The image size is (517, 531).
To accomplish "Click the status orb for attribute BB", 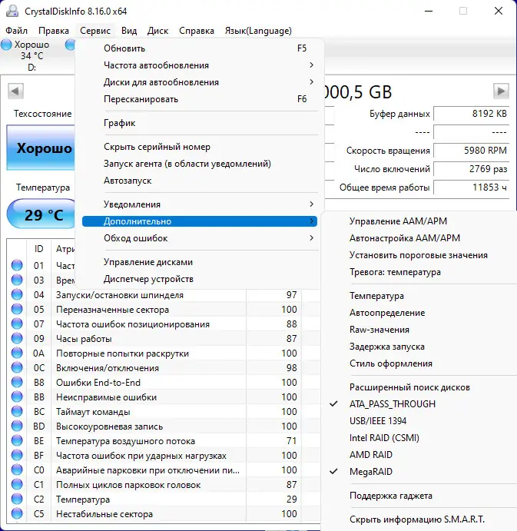I will click(x=17, y=397).
